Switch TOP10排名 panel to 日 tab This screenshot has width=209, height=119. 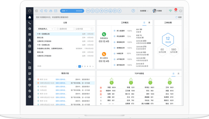pos(173,74)
